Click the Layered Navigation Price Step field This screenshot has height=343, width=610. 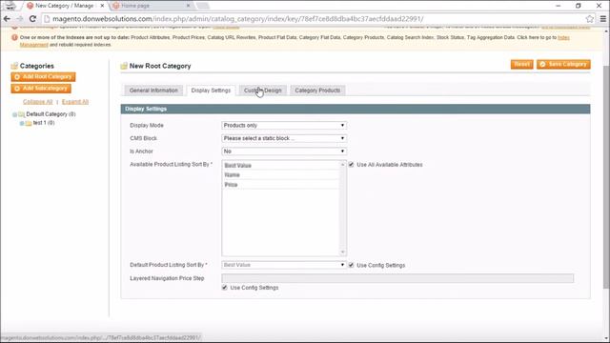[x=397, y=278]
